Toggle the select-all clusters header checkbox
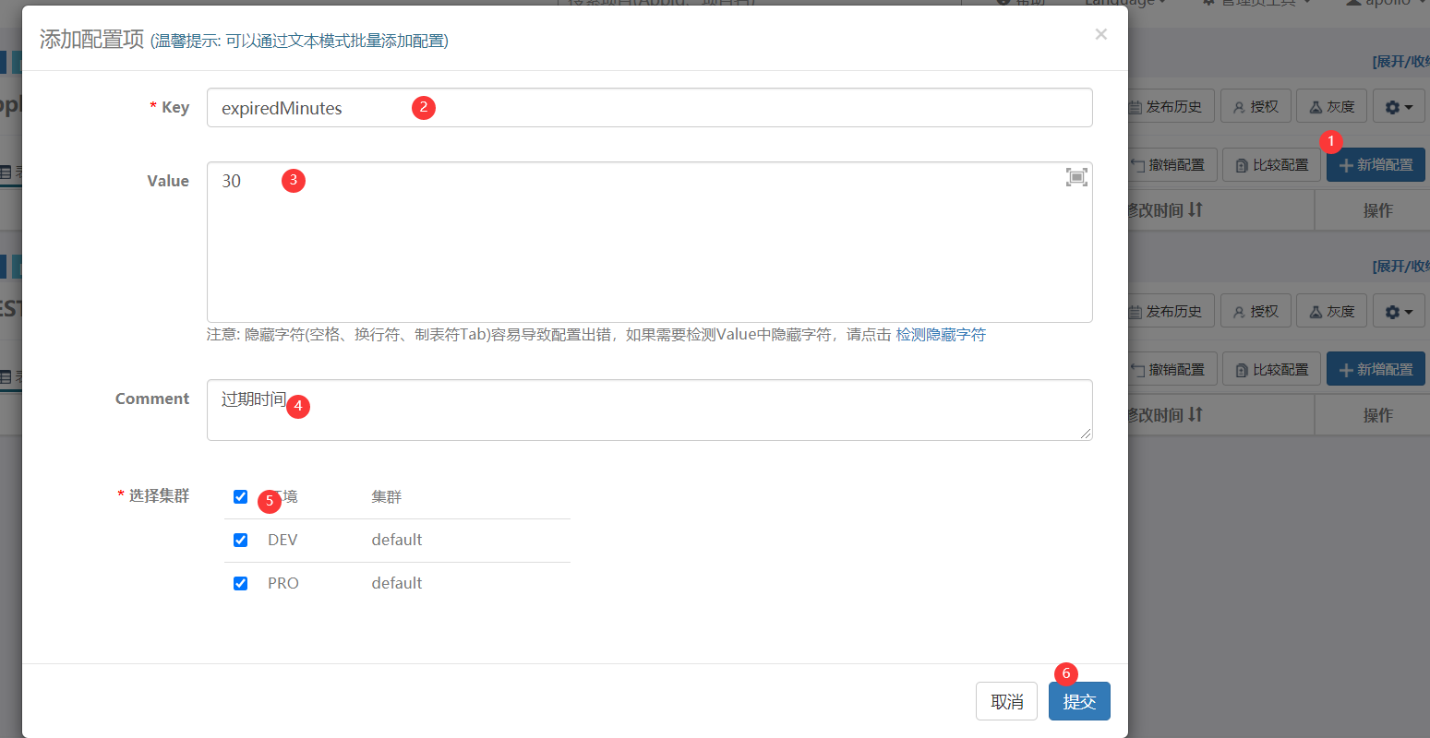The image size is (1430, 738). coord(241,496)
